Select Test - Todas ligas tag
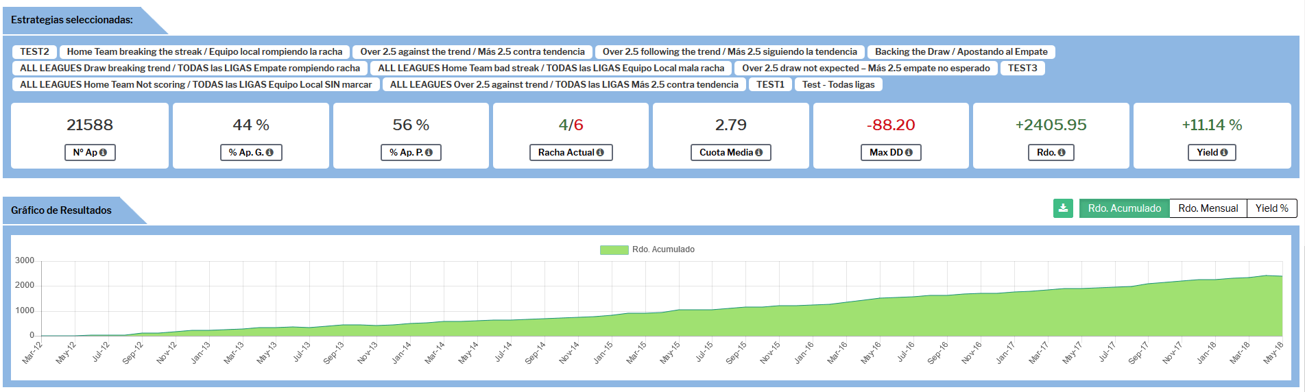Screen dimensions: 1305x392 point(839,85)
